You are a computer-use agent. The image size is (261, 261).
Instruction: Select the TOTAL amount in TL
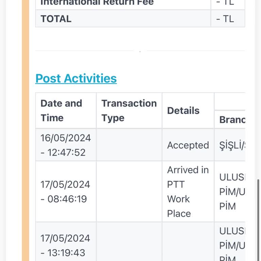point(225,19)
